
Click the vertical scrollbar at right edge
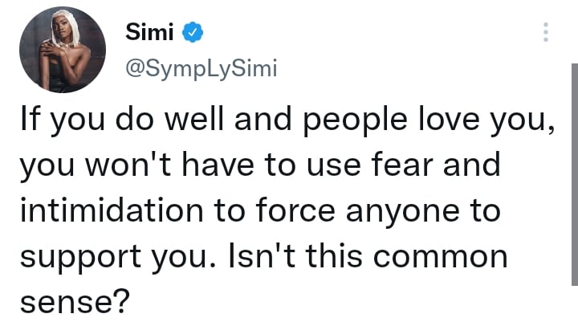tap(575, 174)
